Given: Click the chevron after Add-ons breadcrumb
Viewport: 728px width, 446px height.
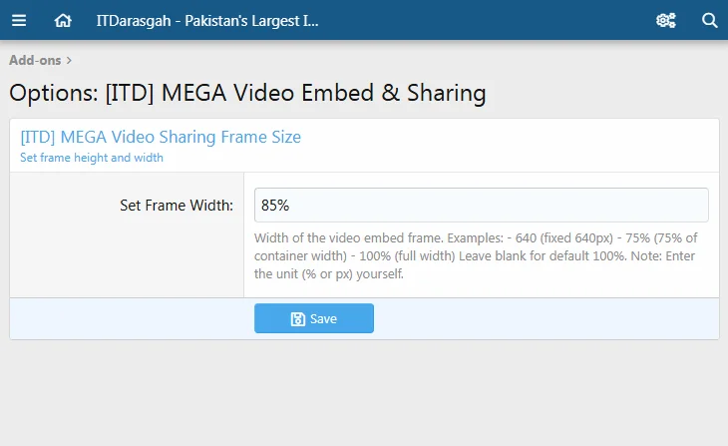Looking at the screenshot, I should click(x=69, y=61).
